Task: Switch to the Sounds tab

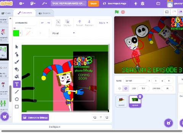Action: [x=45, y=13]
